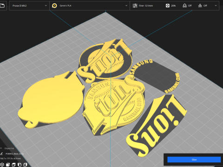Viewport: 223px width, 167px height.
Task: Select the PI3MK2_Base_Grey object name
Action: 14,154
